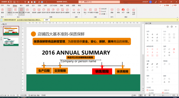Click the first guide layout icon in 参考线布局
Image resolution: width=179 pixels, height=98 pixels.
point(148,49)
